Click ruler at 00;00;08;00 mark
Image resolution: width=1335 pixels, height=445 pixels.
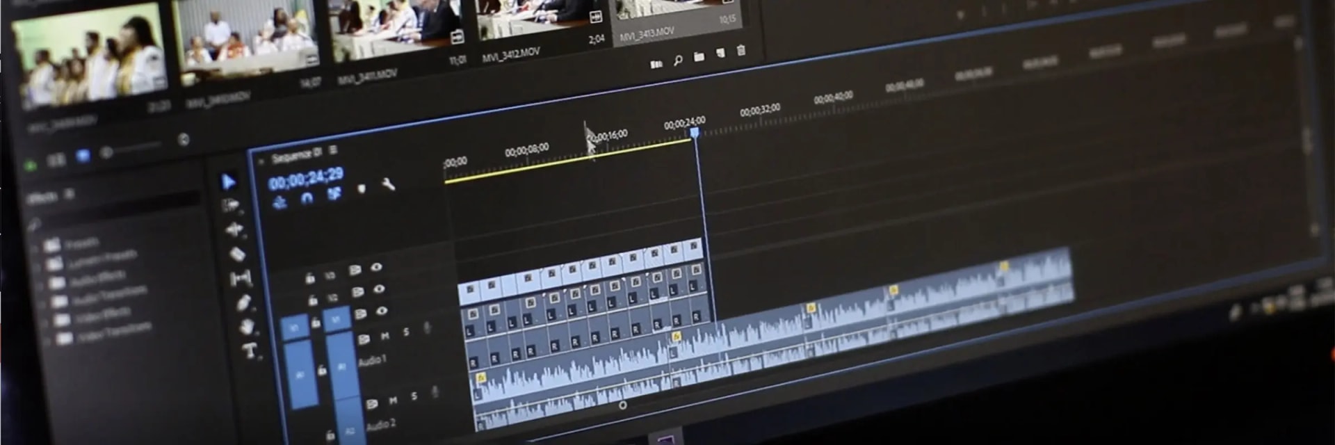(526, 149)
